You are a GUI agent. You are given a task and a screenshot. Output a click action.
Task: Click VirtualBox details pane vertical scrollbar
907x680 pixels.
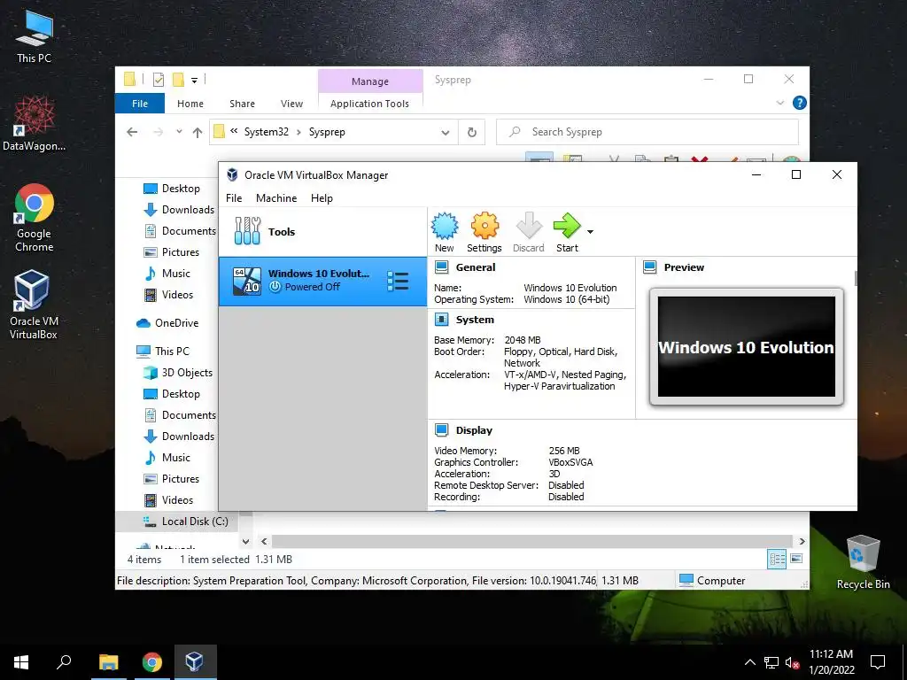point(856,278)
